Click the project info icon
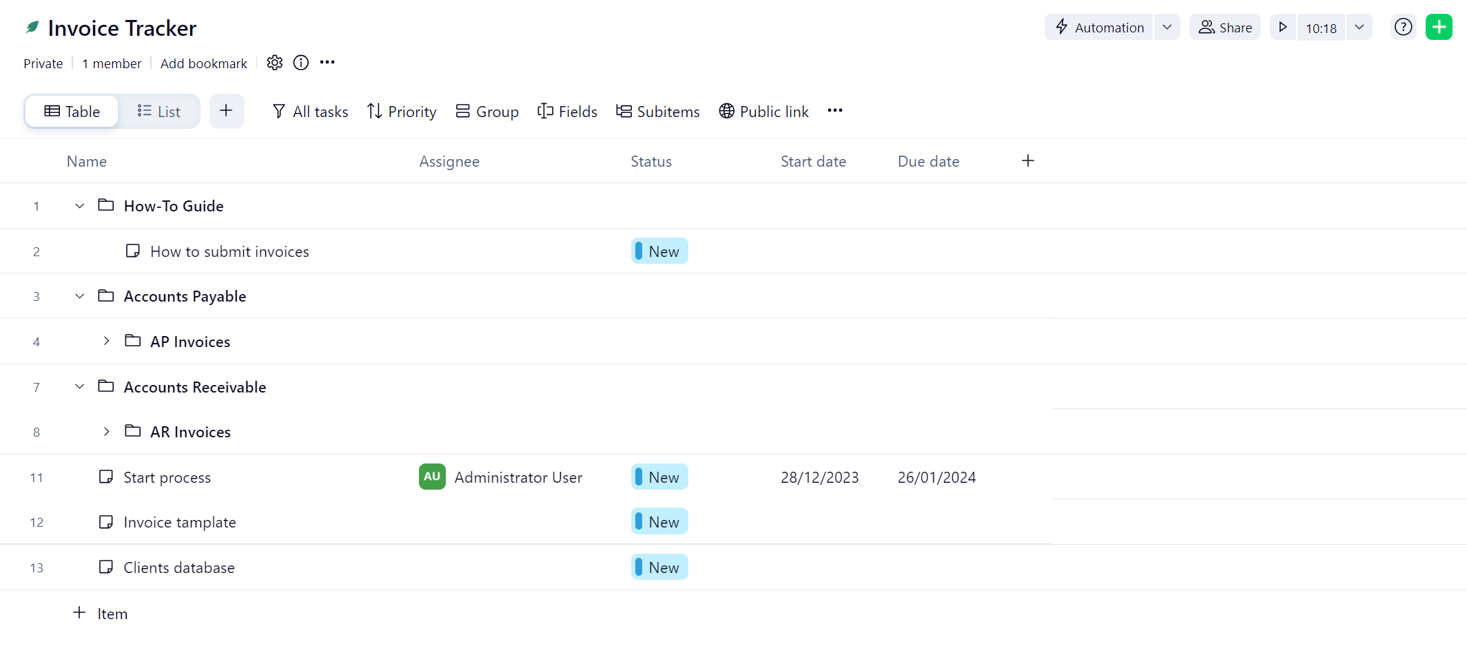The height and width of the screenshot is (657, 1467). 301,63
